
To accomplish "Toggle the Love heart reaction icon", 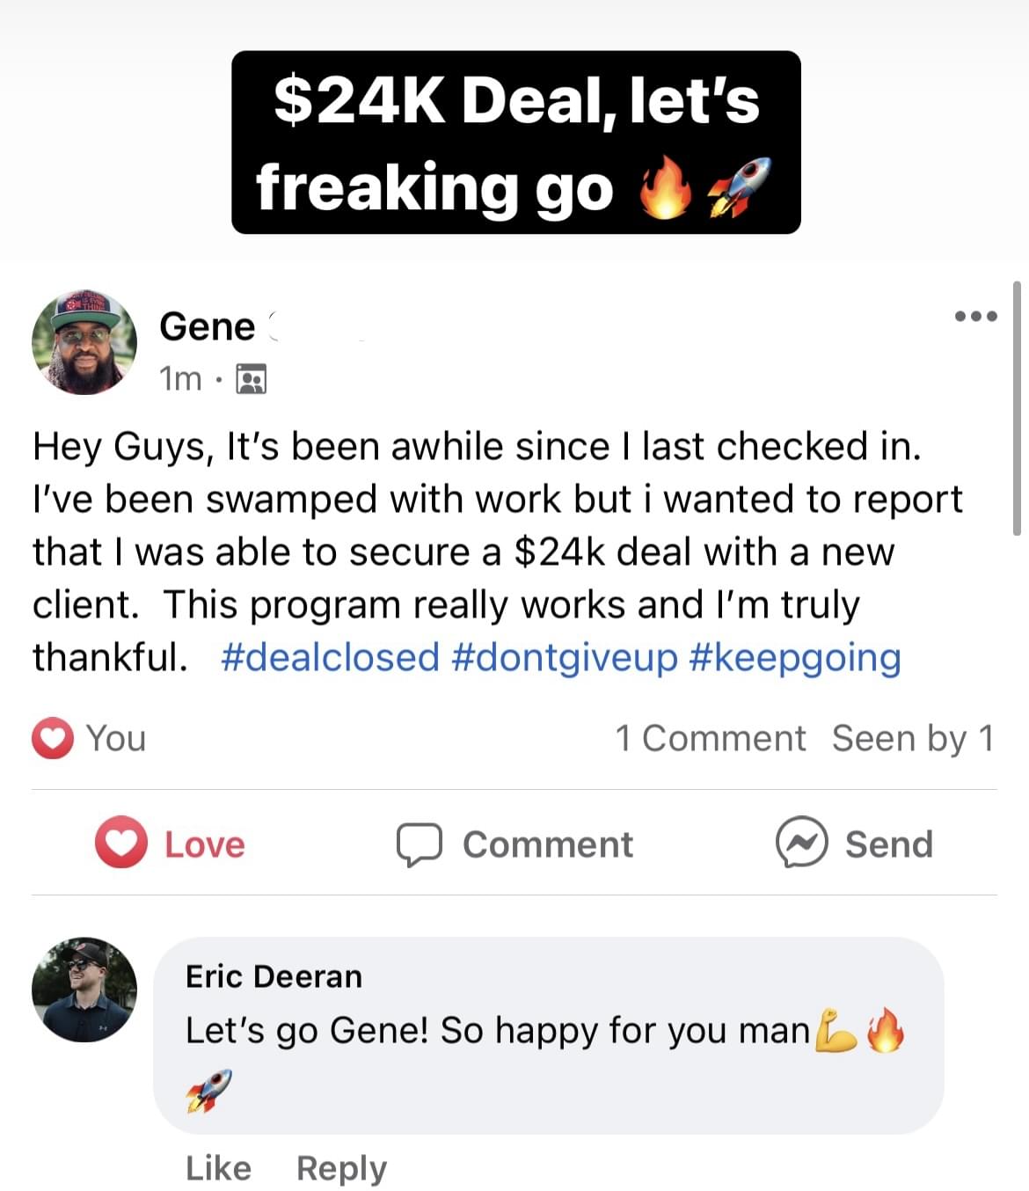I will (x=121, y=843).
